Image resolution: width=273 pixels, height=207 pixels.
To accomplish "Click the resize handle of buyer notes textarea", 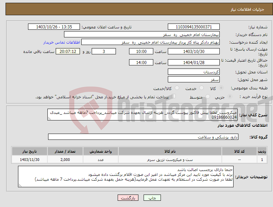I will click(20, 186).
